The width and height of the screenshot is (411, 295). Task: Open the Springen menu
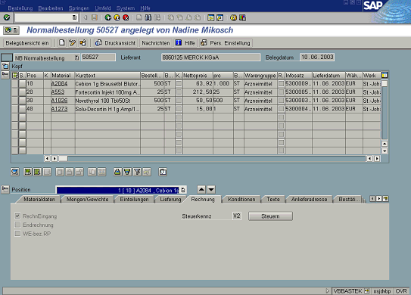point(79,8)
